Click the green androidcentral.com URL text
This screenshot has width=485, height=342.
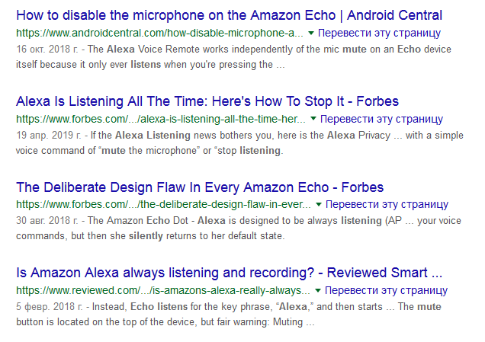pyautogui.click(x=159, y=34)
